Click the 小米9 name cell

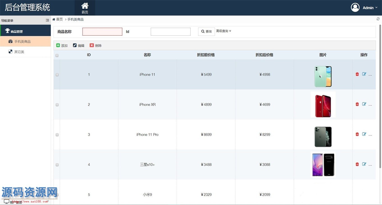pyautogui.click(x=147, y=195)
